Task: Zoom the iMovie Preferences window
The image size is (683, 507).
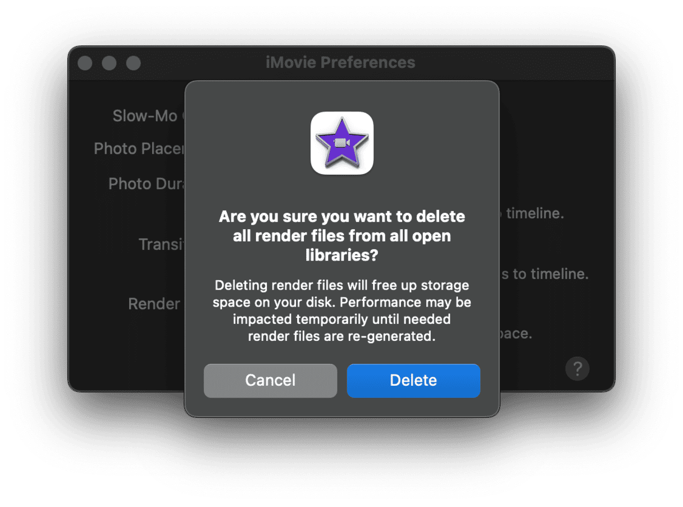Action: coord(133,63)
